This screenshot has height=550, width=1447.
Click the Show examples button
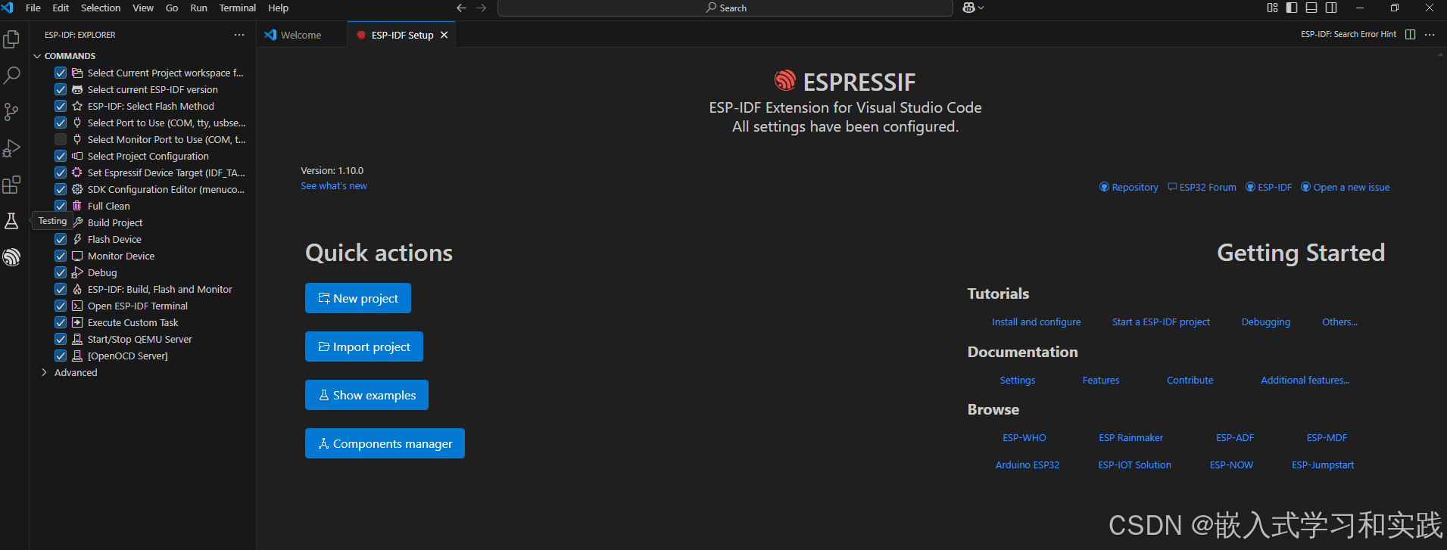pos(366,395)
